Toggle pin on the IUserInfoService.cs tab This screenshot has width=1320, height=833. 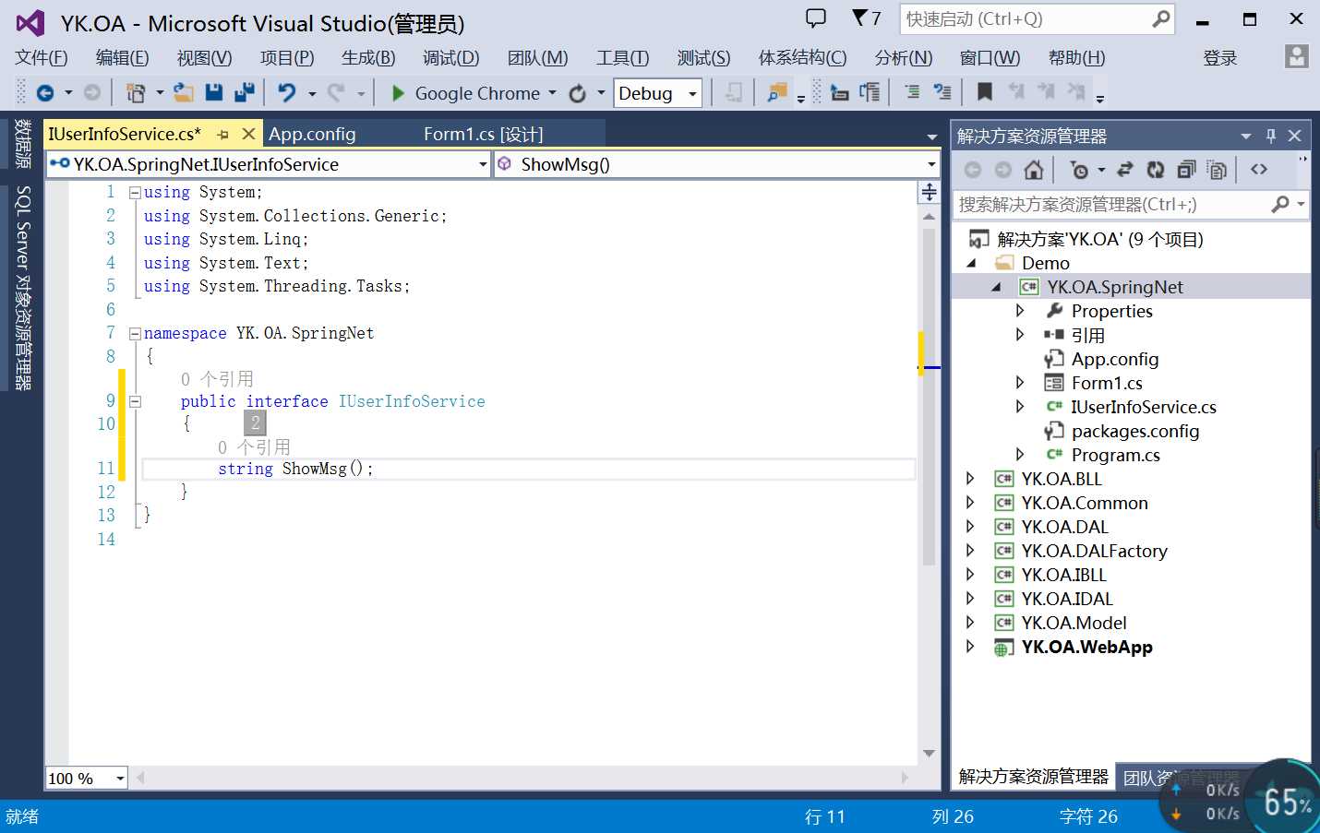point(223,135)
